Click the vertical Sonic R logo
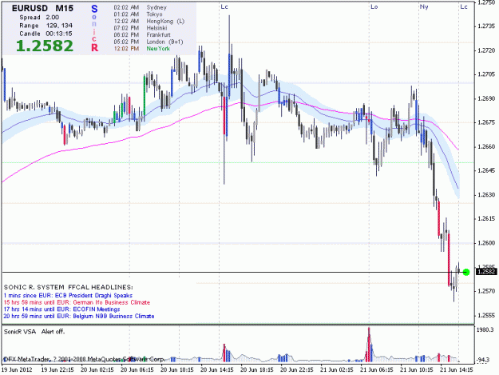The image size is (499, 375). (94, 28)
